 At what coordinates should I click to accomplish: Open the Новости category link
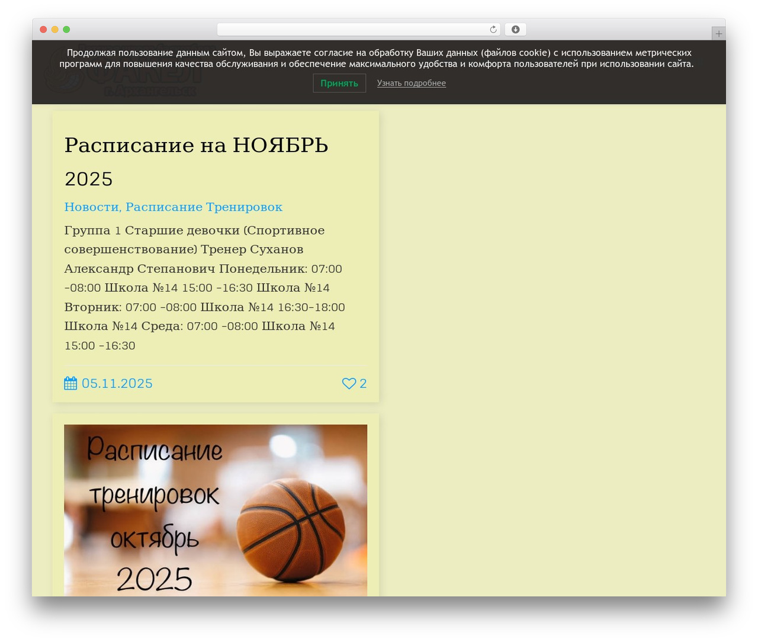pyautogui.click(x=91, y=207)
